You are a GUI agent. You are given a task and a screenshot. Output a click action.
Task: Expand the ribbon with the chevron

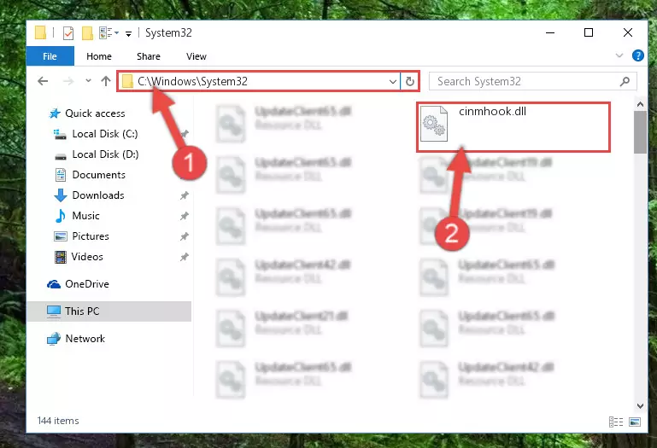click(x=619, y=55)
